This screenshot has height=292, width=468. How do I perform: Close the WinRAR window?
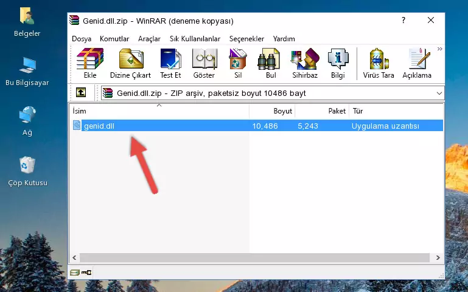tap(431, 20)
